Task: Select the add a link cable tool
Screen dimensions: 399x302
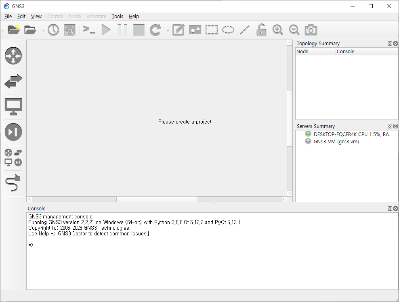Action: pyautogui.click(x=13, y=183)
